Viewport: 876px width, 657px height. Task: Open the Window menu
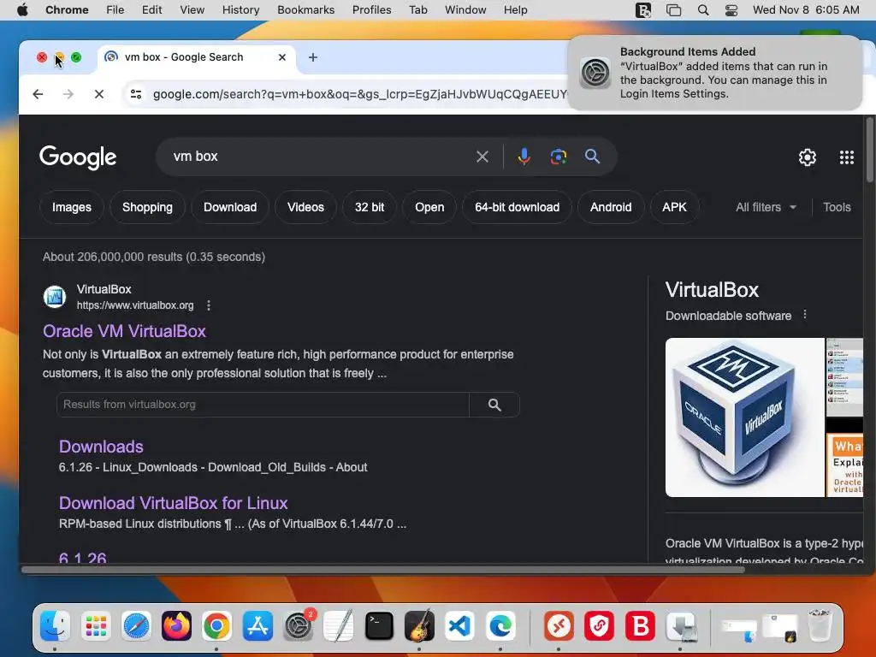tap(465, 10)
